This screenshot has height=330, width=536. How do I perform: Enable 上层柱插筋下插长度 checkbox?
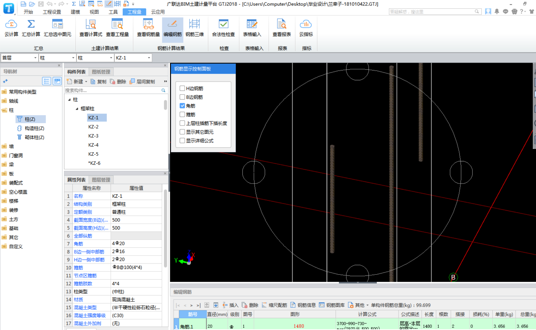pyautogui.click(x=182, y=123)
